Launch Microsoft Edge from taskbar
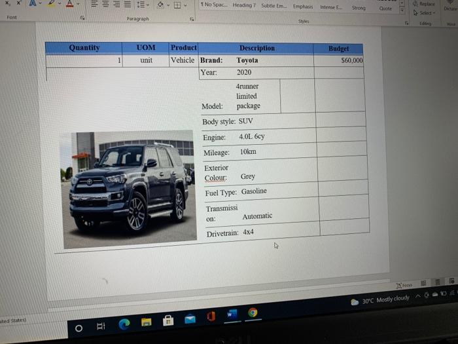Viewport: 458px width, 344px height. [124, 324]
